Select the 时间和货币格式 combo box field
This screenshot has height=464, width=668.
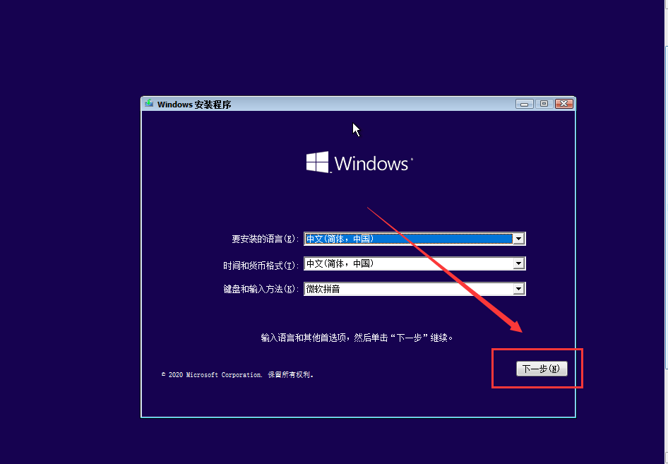(414, 263)
